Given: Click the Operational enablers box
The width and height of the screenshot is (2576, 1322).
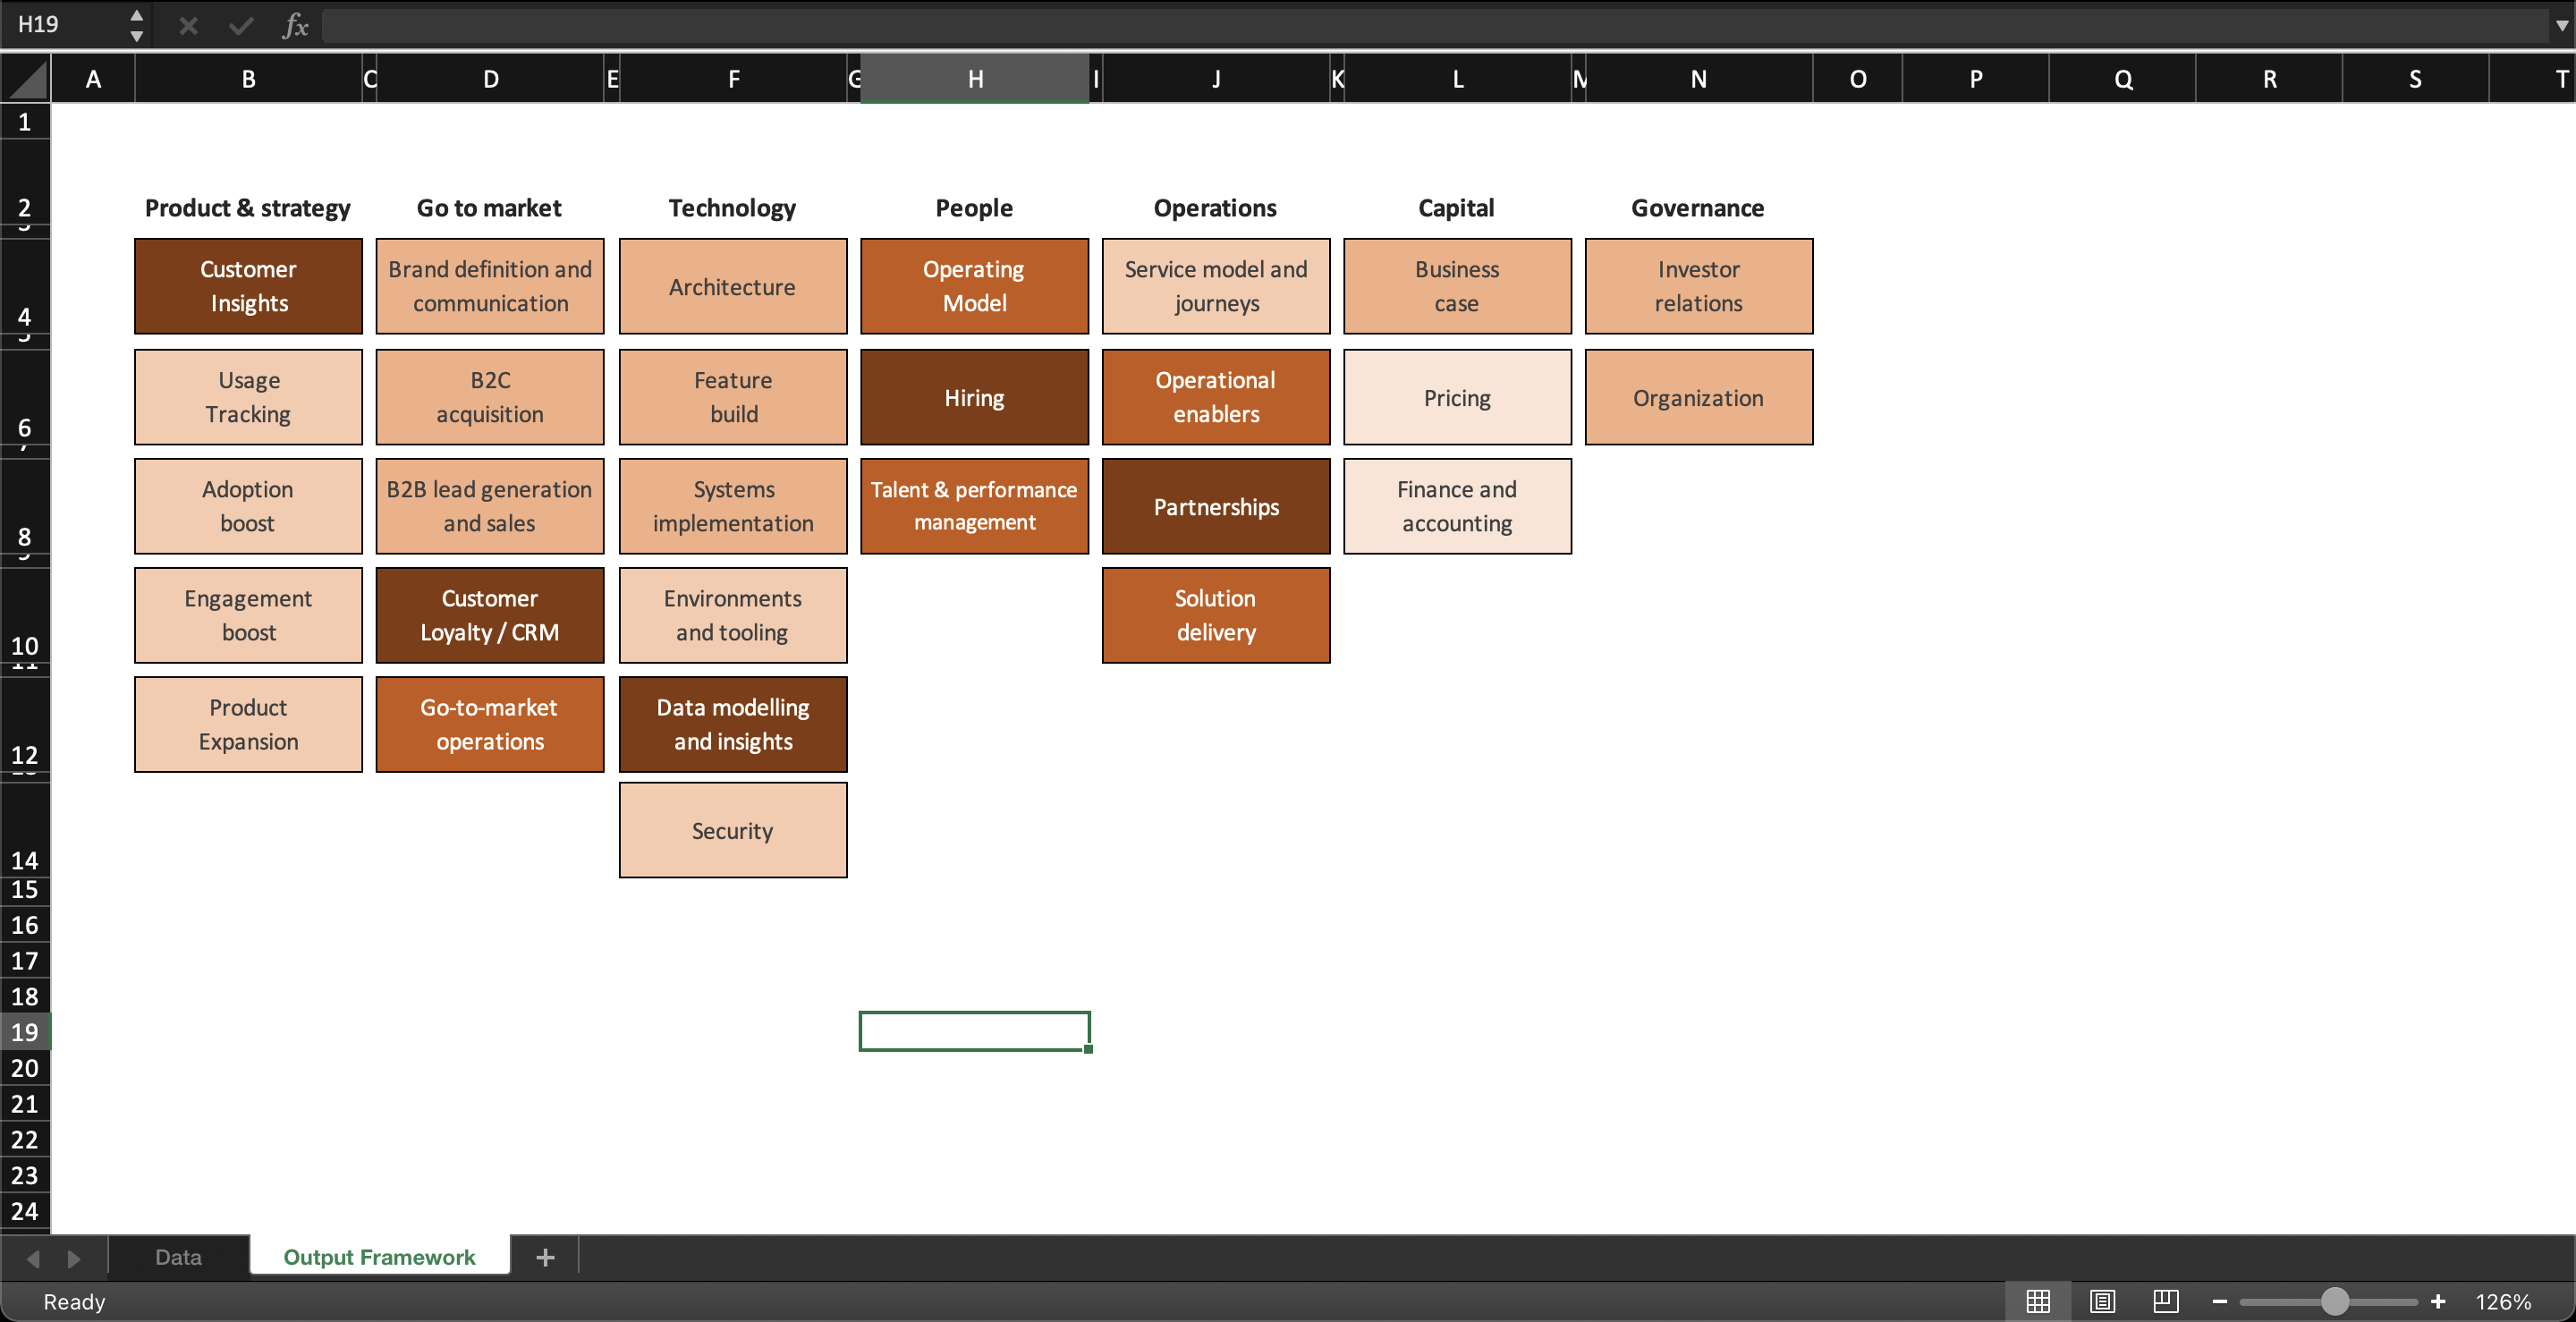Looking at the screenshot, I should [1216, 397].
